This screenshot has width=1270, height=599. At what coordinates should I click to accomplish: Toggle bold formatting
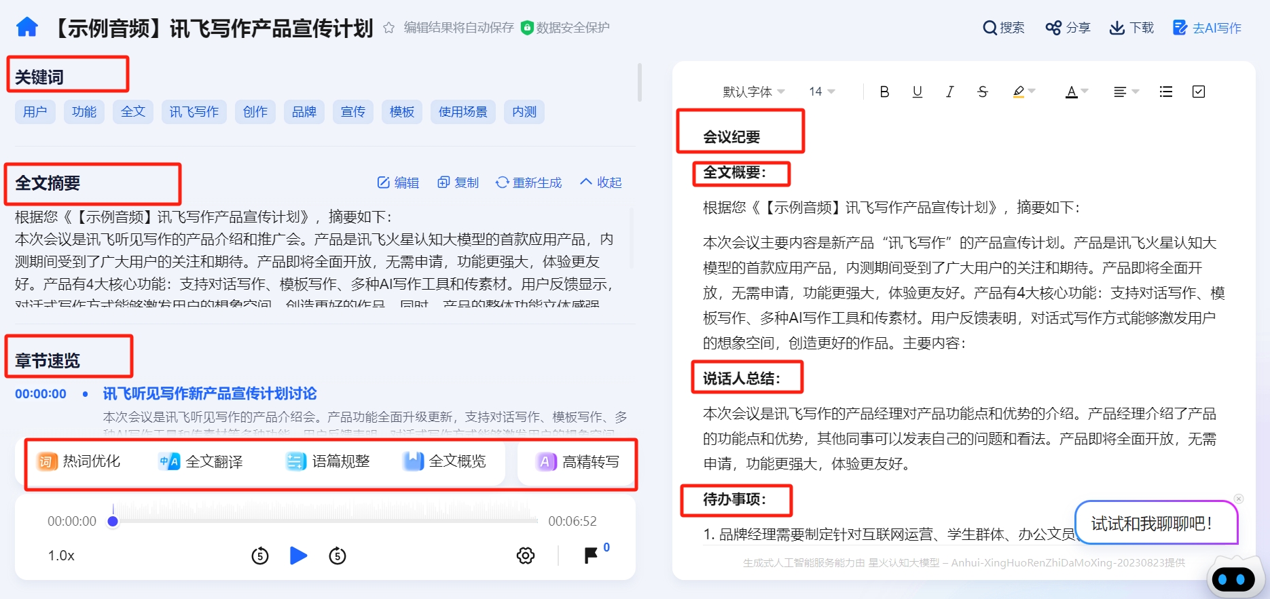[884, 92]
